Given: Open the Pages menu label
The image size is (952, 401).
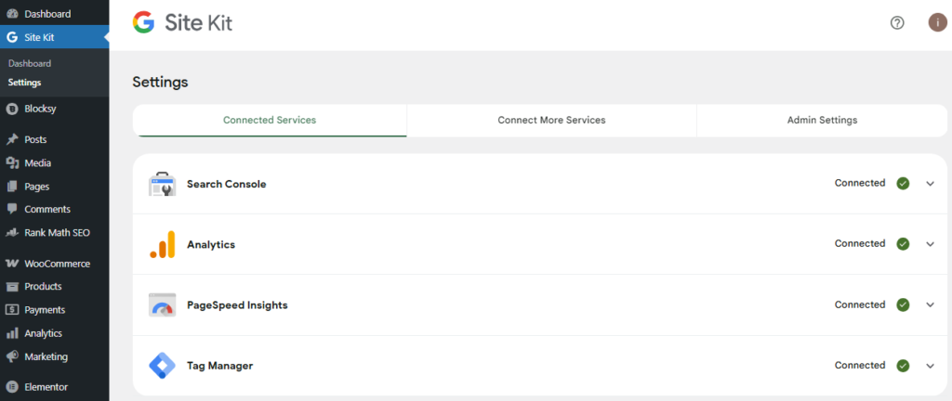Looking at the screenshot, I should 37,187.
